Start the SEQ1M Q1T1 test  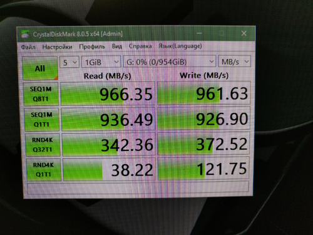pyautogui.click(x=42, y=120)
